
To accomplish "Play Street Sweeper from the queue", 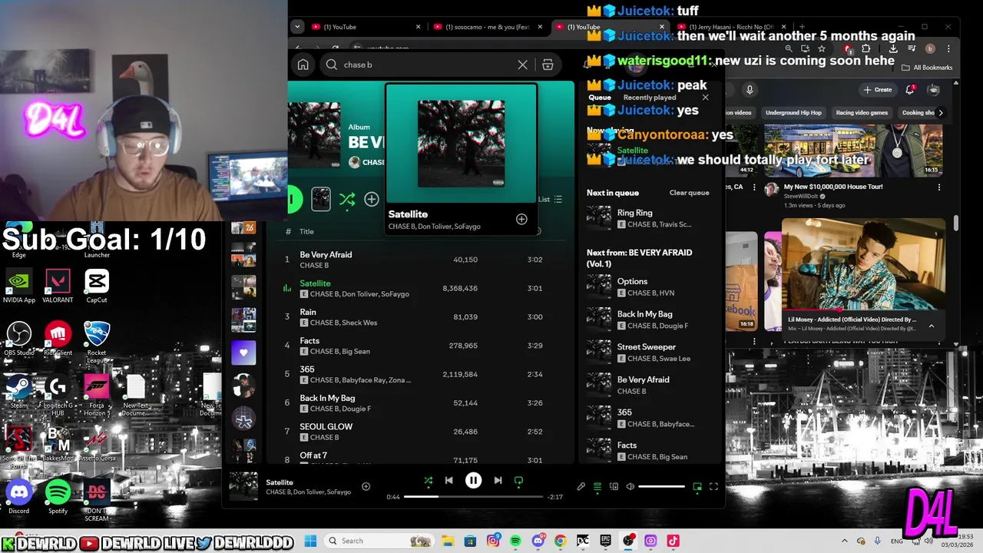I will [x=650, y=353].
